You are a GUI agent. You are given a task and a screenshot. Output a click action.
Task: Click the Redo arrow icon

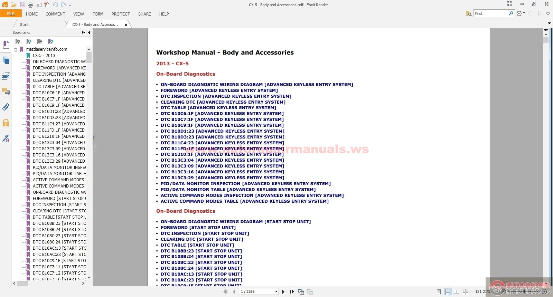coord(63,5)
